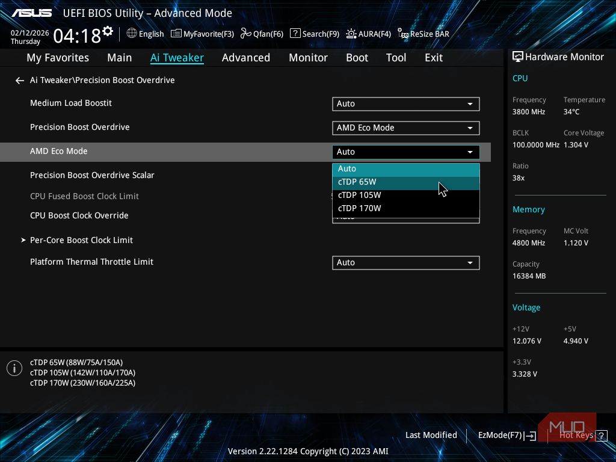Click the EzMode exit arrow icon
Viewport: 616px width, 462px height.
point(530,436)
